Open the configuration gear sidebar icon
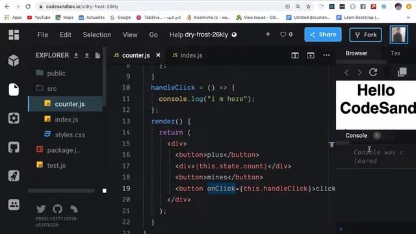The height and width of the screenshot is (234, 416). tap(14, 118)
